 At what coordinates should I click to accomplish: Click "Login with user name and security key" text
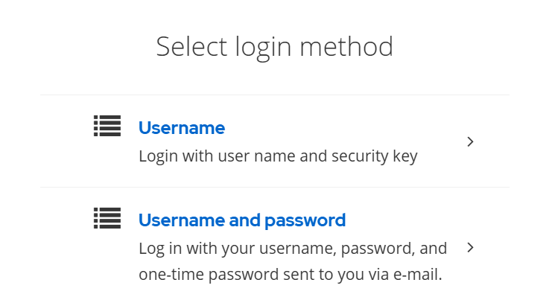coord(278,156)
